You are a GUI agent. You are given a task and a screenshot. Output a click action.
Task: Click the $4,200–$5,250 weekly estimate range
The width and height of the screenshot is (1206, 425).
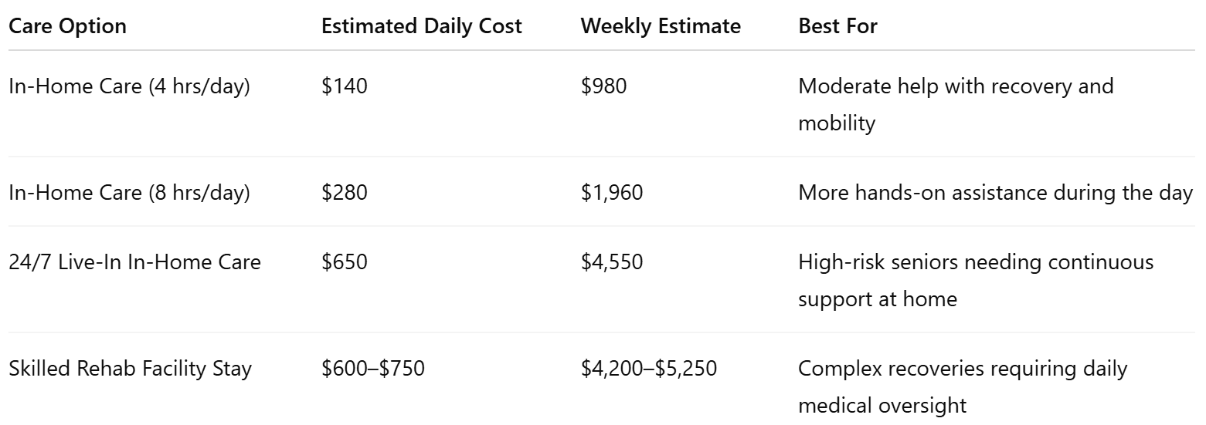(x=649, y=369)
